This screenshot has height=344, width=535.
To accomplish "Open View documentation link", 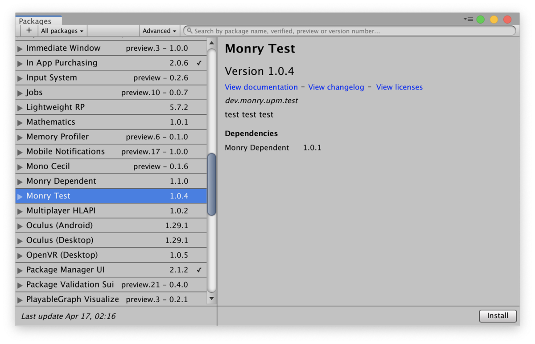I will click(x=261, y=87).
